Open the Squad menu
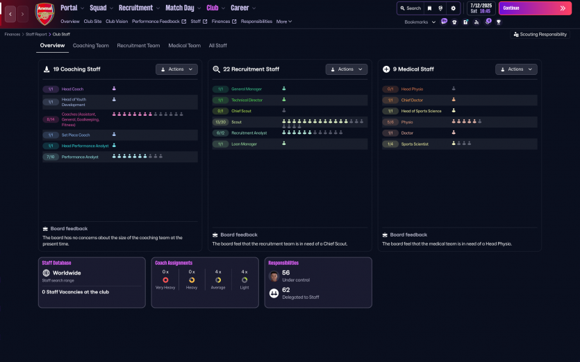This screenshot has width=580, height=362. pos(101,8)
